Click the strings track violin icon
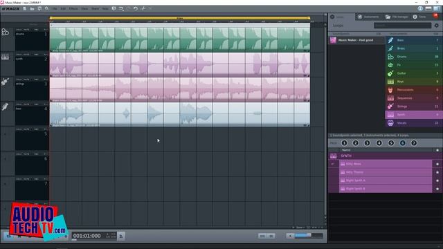This screenshot has width=443, height=249. (x=5, y=82)
